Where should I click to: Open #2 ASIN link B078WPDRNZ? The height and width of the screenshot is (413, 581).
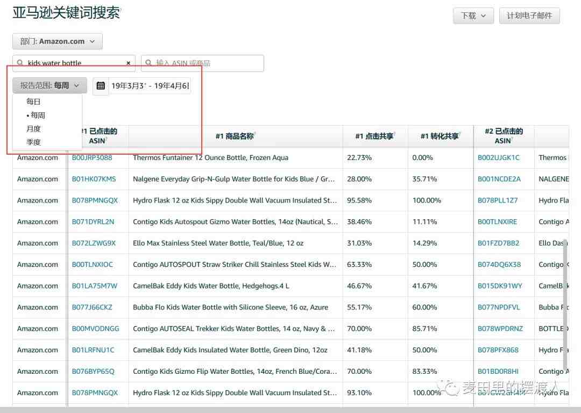(500, 329)
